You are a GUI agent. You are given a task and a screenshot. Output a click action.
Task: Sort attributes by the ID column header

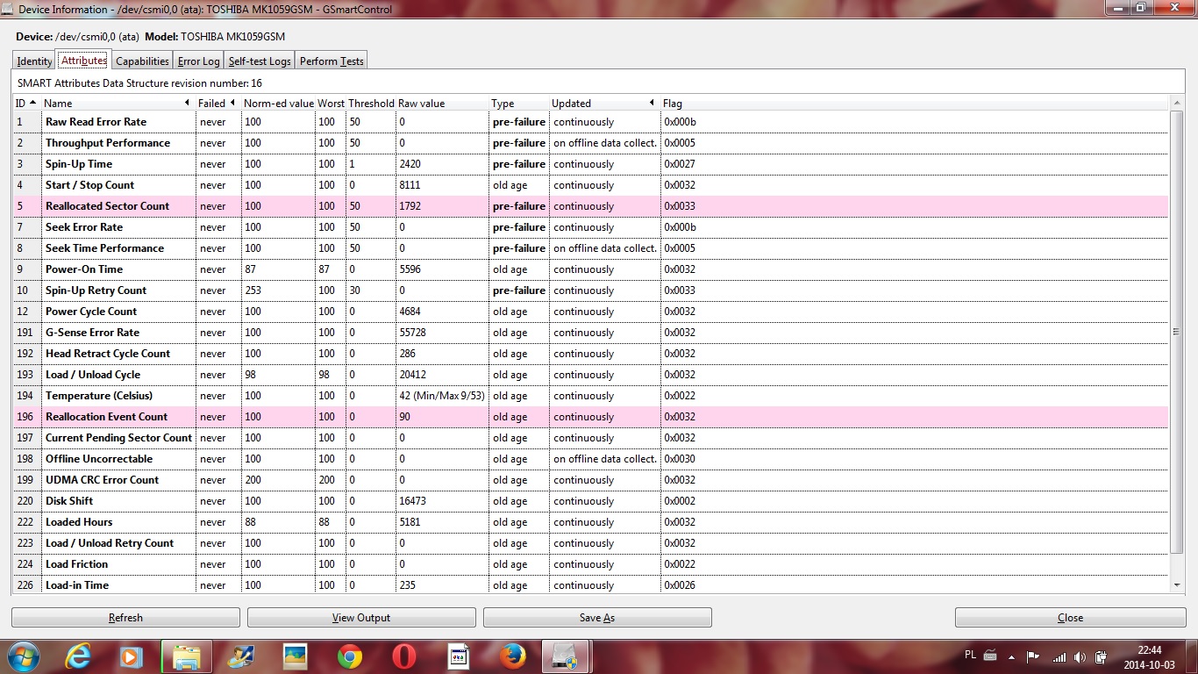point(26,104)
